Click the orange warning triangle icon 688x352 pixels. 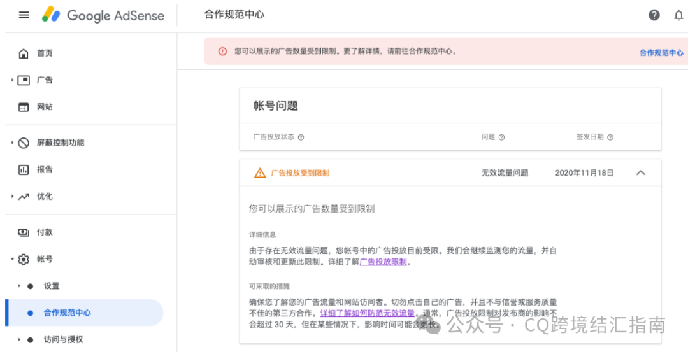coord(260,172)
